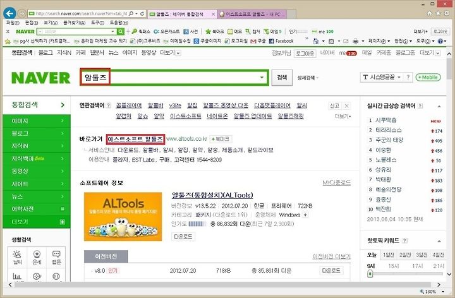Open the search box autocomplete dropdown arrow
Image resolution: width=455 pixels, height=298 pixels.
262,78
